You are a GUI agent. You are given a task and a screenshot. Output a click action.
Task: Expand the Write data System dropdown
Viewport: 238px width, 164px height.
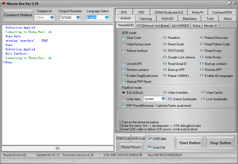tap(163, 99)
